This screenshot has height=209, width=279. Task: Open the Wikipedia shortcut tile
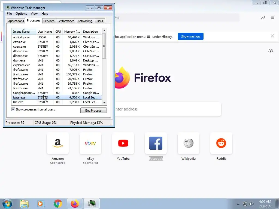[189, 143]
